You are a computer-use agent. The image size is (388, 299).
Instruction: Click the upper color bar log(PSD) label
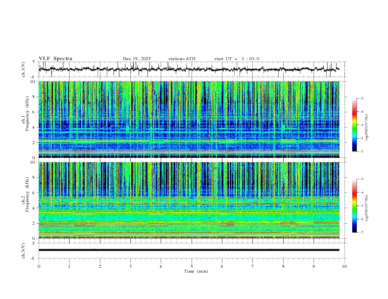[366, 126]
